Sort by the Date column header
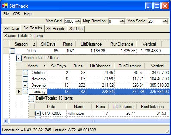Screen dimensions: 171x135 pyautogui.click(x=51, y=107)
